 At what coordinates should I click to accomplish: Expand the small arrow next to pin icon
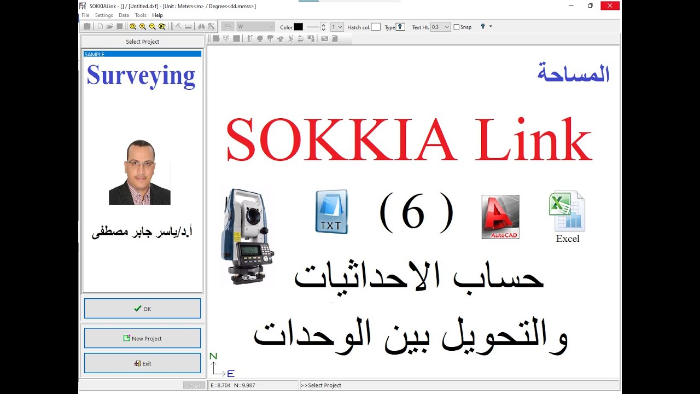point(491,26)
